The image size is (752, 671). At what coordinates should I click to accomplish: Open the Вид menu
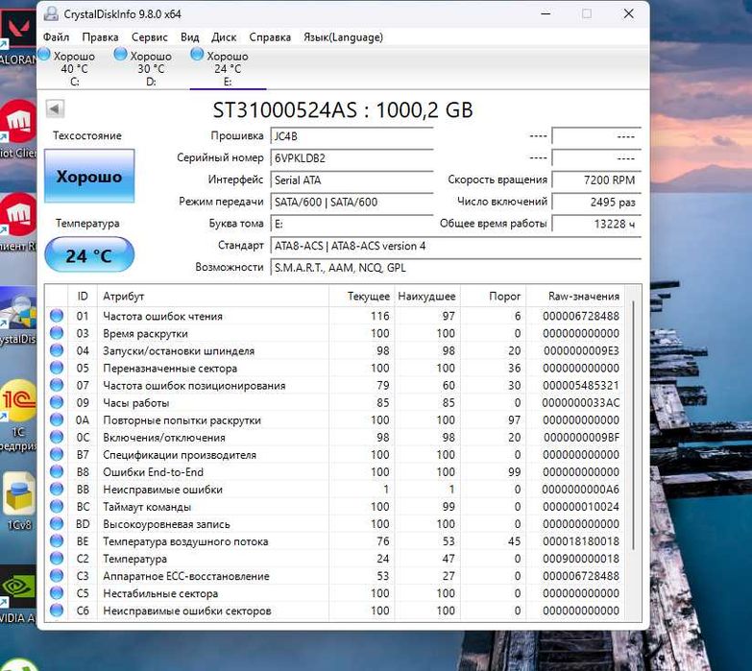[x=189, y=37]
